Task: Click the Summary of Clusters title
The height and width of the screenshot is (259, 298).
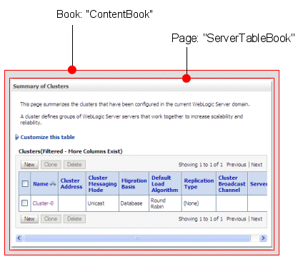Action: point(41,86)
